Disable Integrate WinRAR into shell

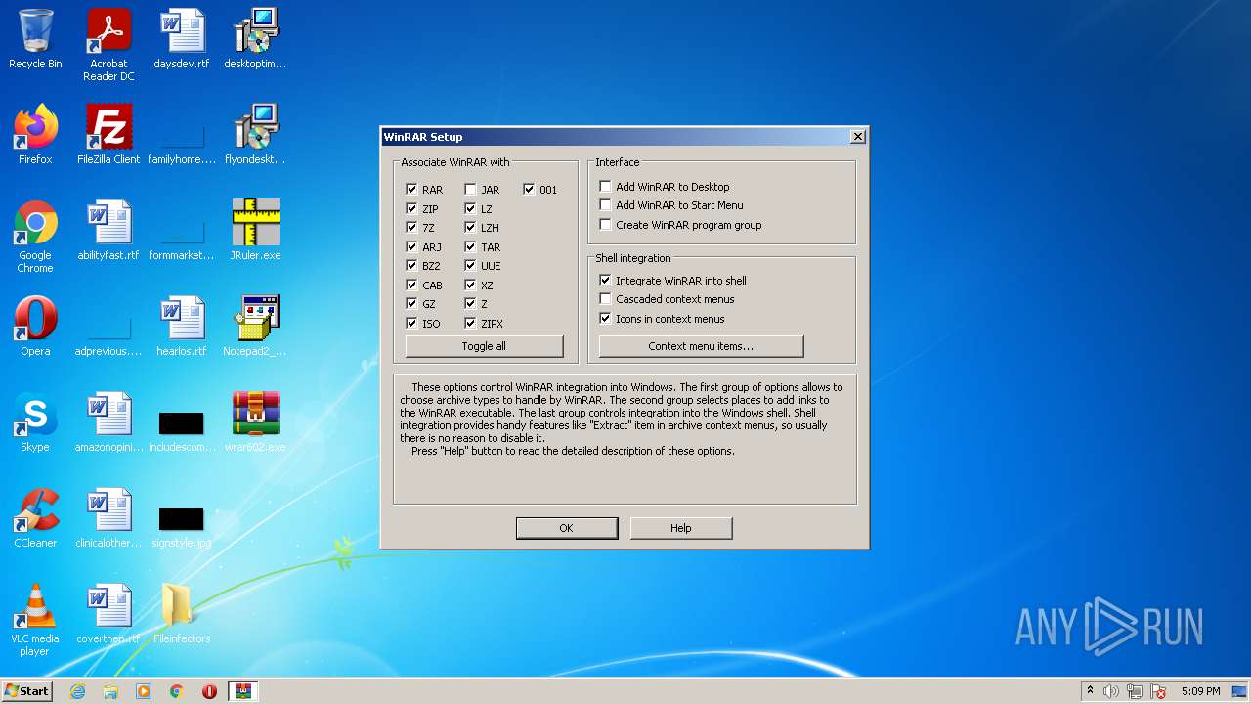point(605,280)
